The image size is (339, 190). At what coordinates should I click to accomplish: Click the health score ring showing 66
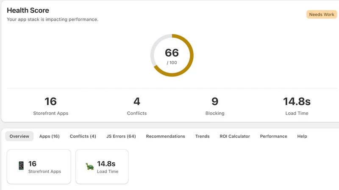pyautogui.click(x=172, y=55)
